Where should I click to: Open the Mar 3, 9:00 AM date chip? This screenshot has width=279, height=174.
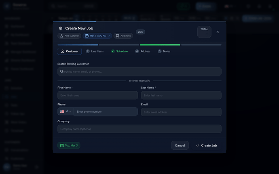(97, 36)
